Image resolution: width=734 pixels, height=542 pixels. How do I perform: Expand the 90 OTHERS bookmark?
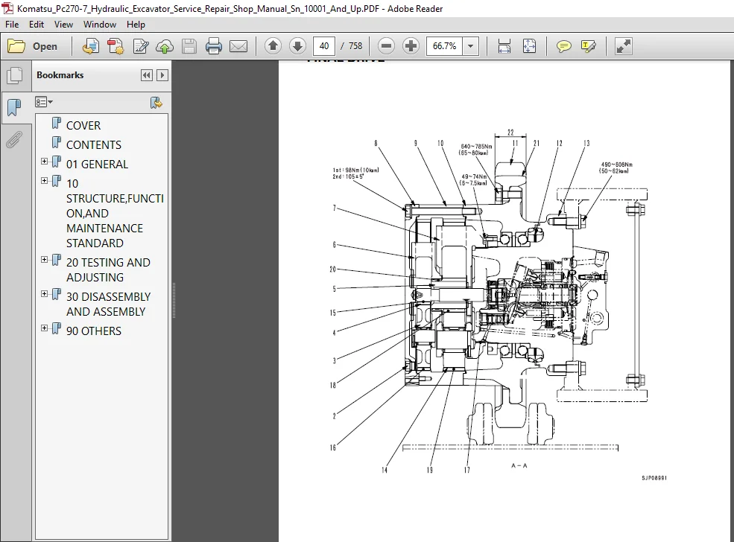click(x=45, y=328)
